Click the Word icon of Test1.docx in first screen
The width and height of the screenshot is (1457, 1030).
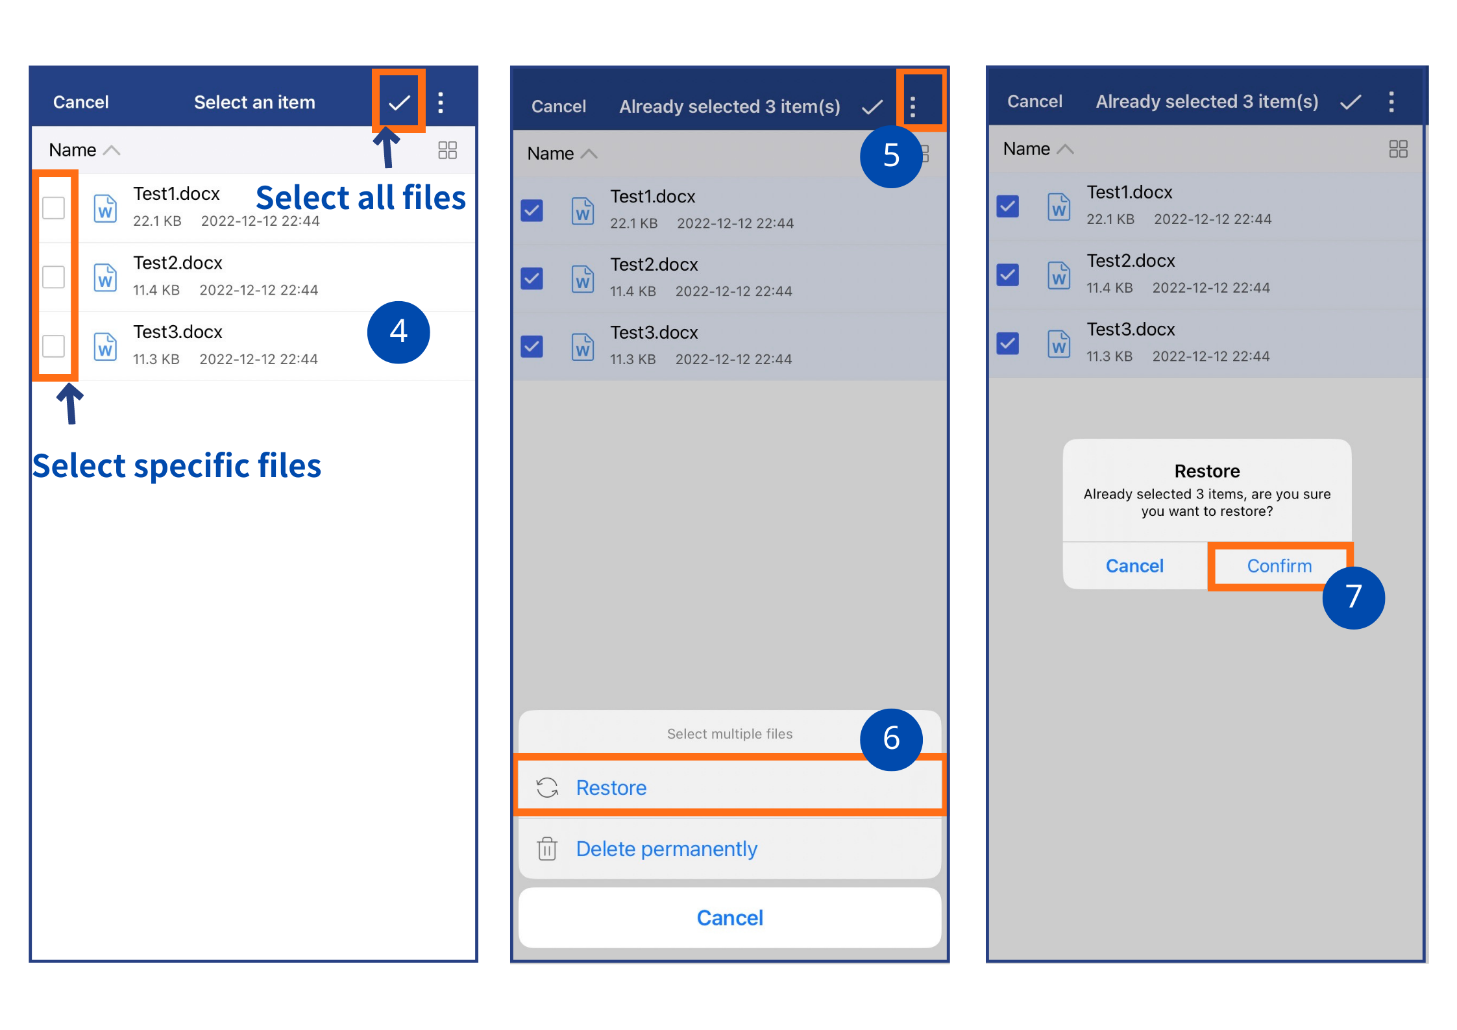pyautogui.click(x=105, y=208)
